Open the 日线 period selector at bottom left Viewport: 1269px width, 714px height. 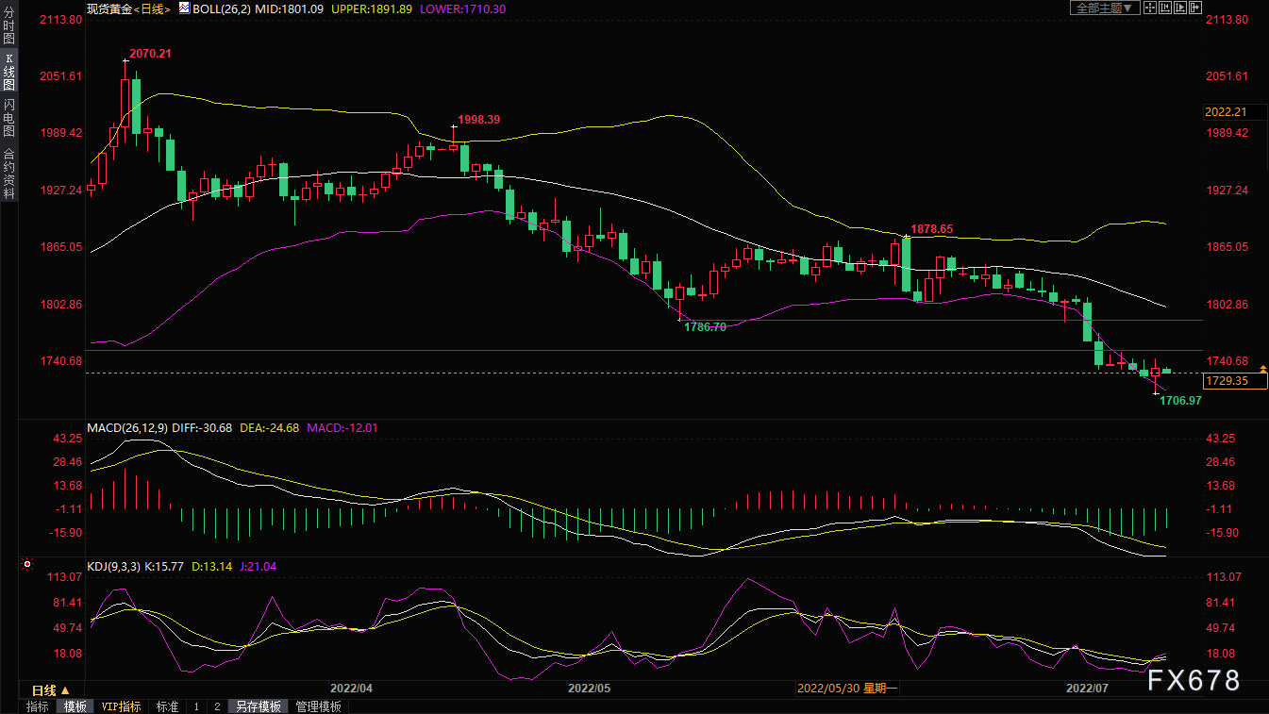[x=52, y=690]
